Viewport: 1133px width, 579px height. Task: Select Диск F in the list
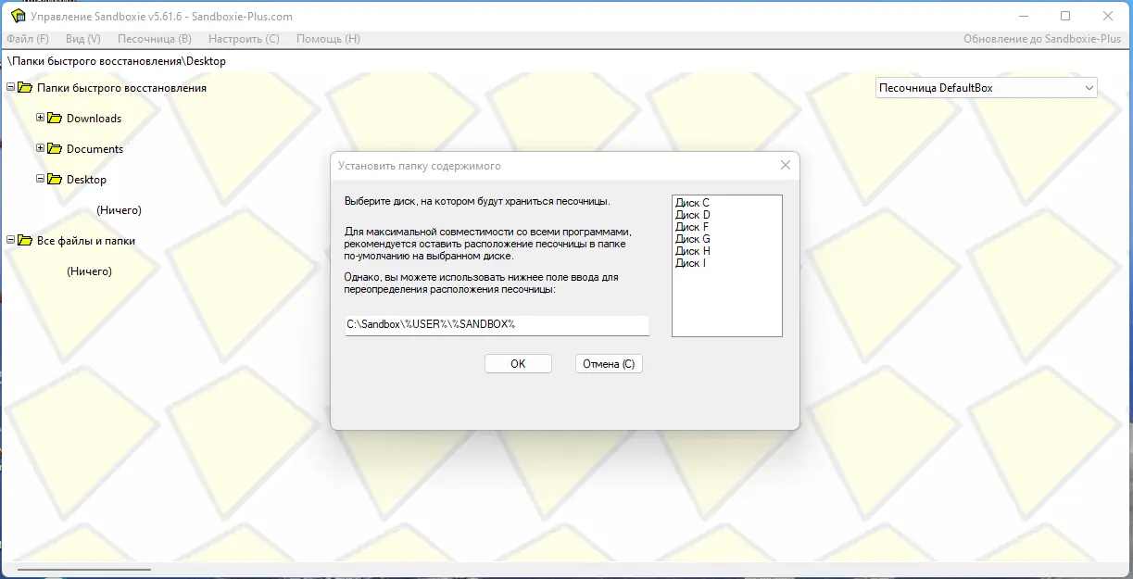(x=693, y=227)
